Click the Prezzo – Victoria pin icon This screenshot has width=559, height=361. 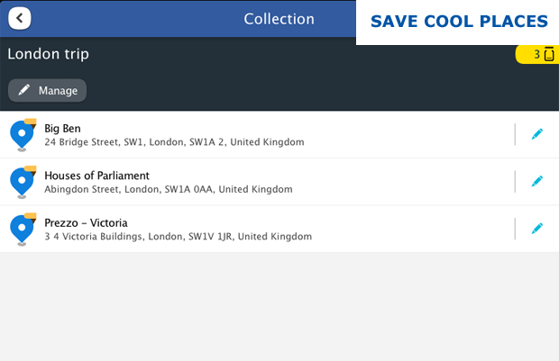click(22, 229)
